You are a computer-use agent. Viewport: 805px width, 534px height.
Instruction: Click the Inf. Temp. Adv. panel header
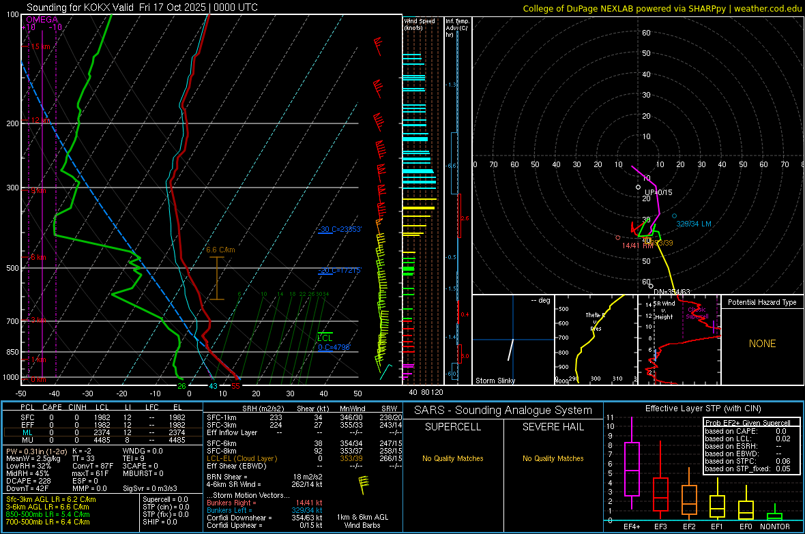click(457, 28)
